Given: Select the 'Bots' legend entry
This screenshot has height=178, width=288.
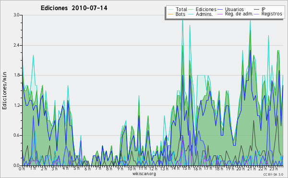Looking at the screenshot, I should click(x=180, y=14).
